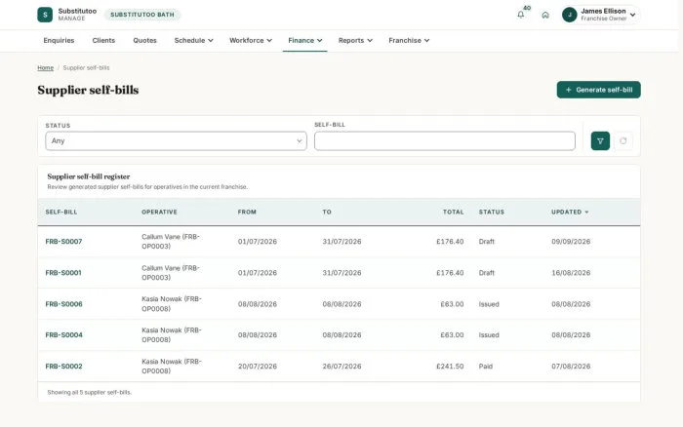Open the Franchise menu
683x427 pixels.
409,41
